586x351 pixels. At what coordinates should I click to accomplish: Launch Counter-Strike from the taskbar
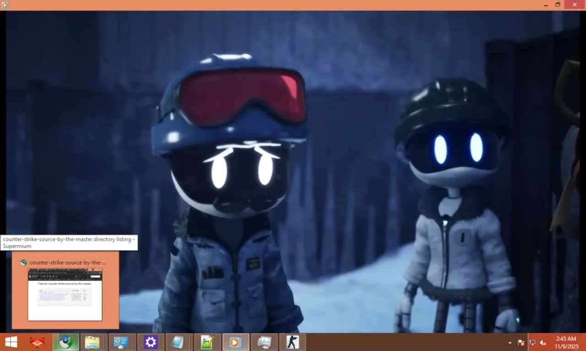(293, 342)
